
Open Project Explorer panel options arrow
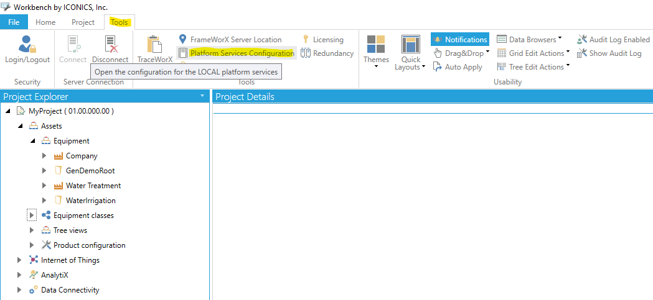click(x=202, y=96)
